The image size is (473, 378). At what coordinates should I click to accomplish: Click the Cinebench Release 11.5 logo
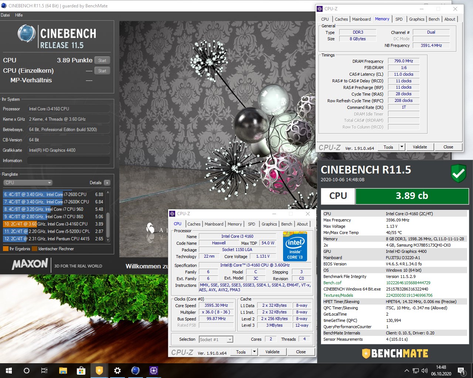(57, 37)
